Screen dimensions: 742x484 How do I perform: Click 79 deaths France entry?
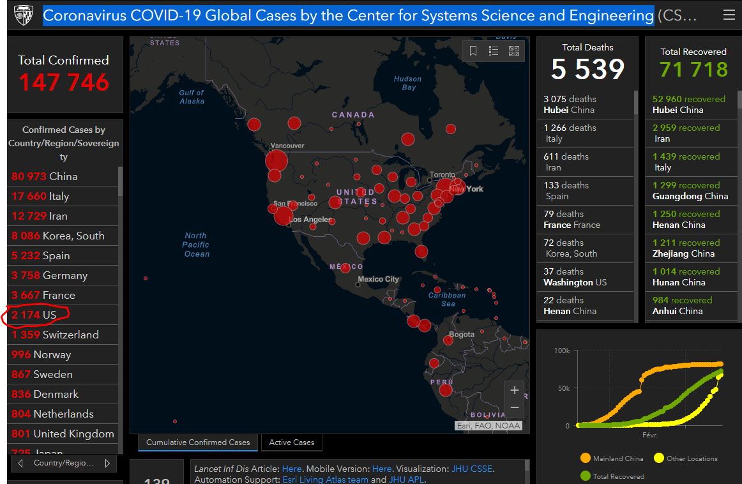click(586, 220)
